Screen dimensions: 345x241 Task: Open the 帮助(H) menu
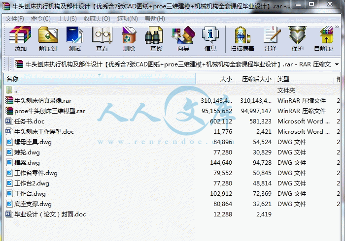point(155,19)
